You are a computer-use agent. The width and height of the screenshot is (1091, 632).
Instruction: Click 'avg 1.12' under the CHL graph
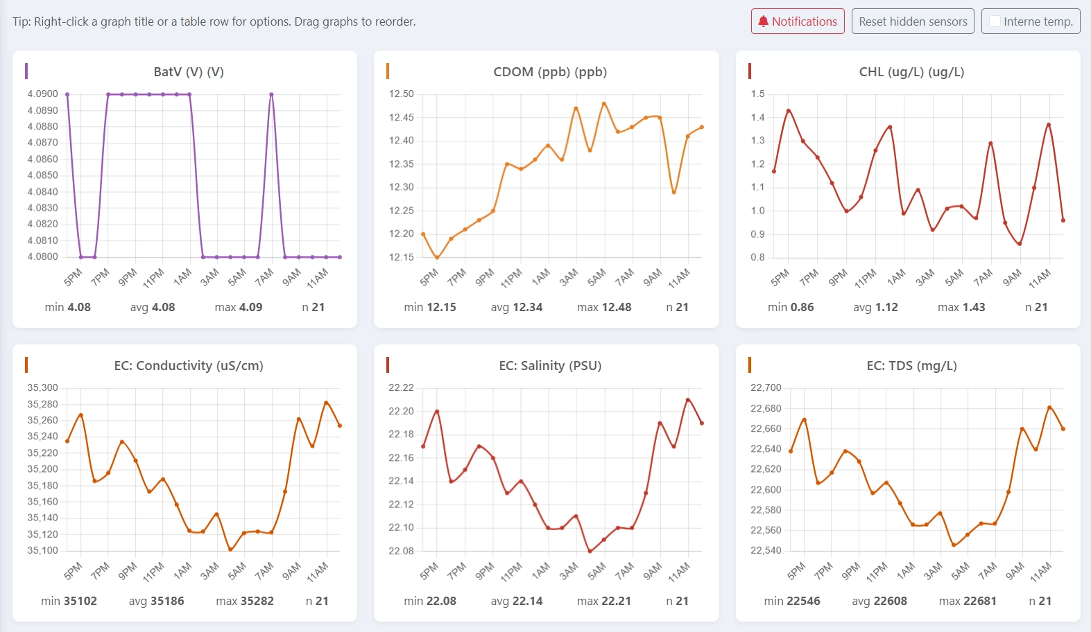pyautogui.click(x=875, y=307)
